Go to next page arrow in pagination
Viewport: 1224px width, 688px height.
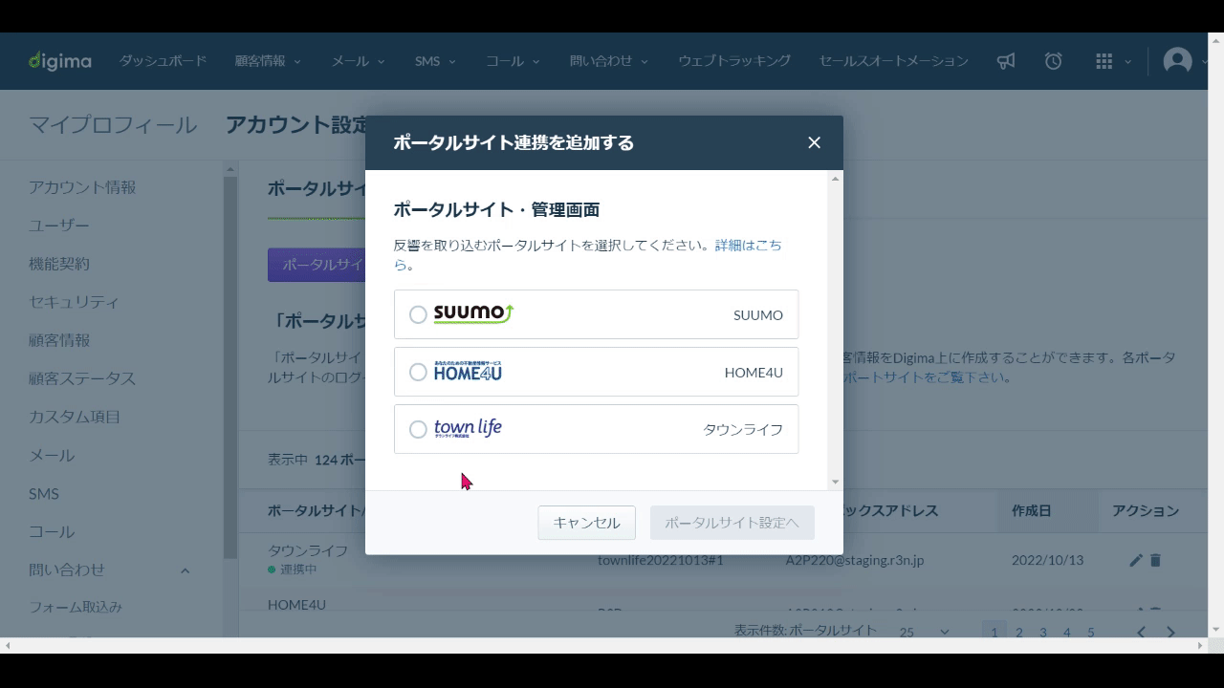1170,632
